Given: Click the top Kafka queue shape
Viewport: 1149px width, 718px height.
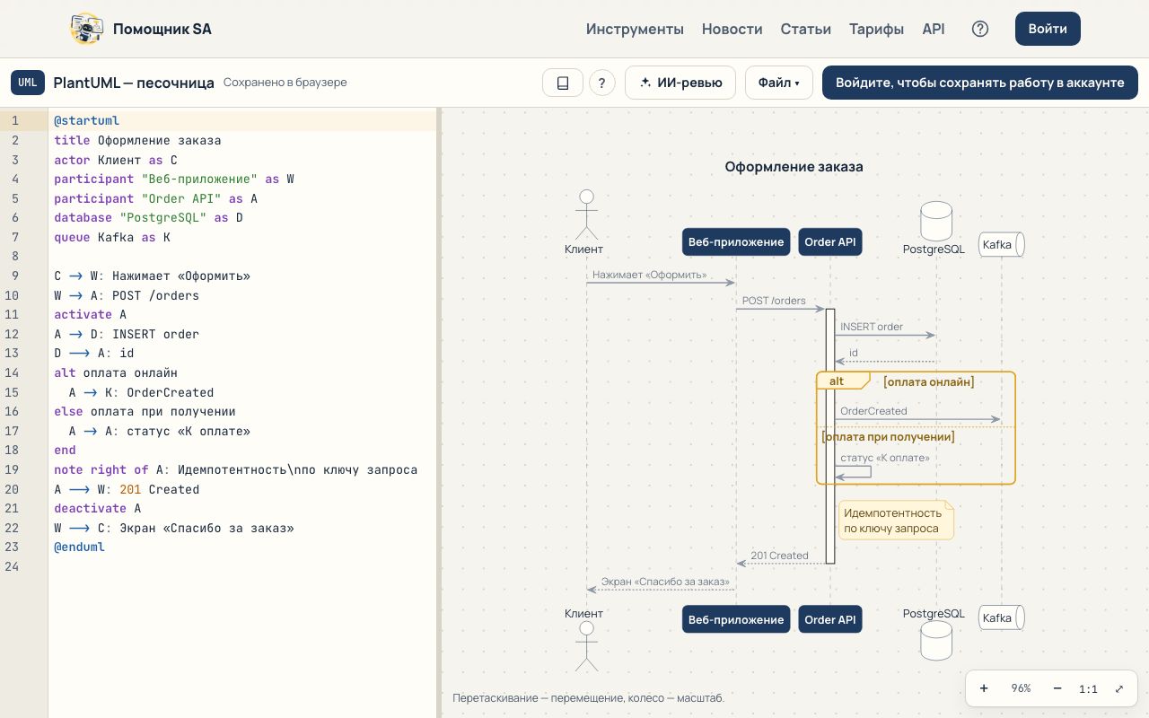Looking at the screenshot, I should 1001,244.
